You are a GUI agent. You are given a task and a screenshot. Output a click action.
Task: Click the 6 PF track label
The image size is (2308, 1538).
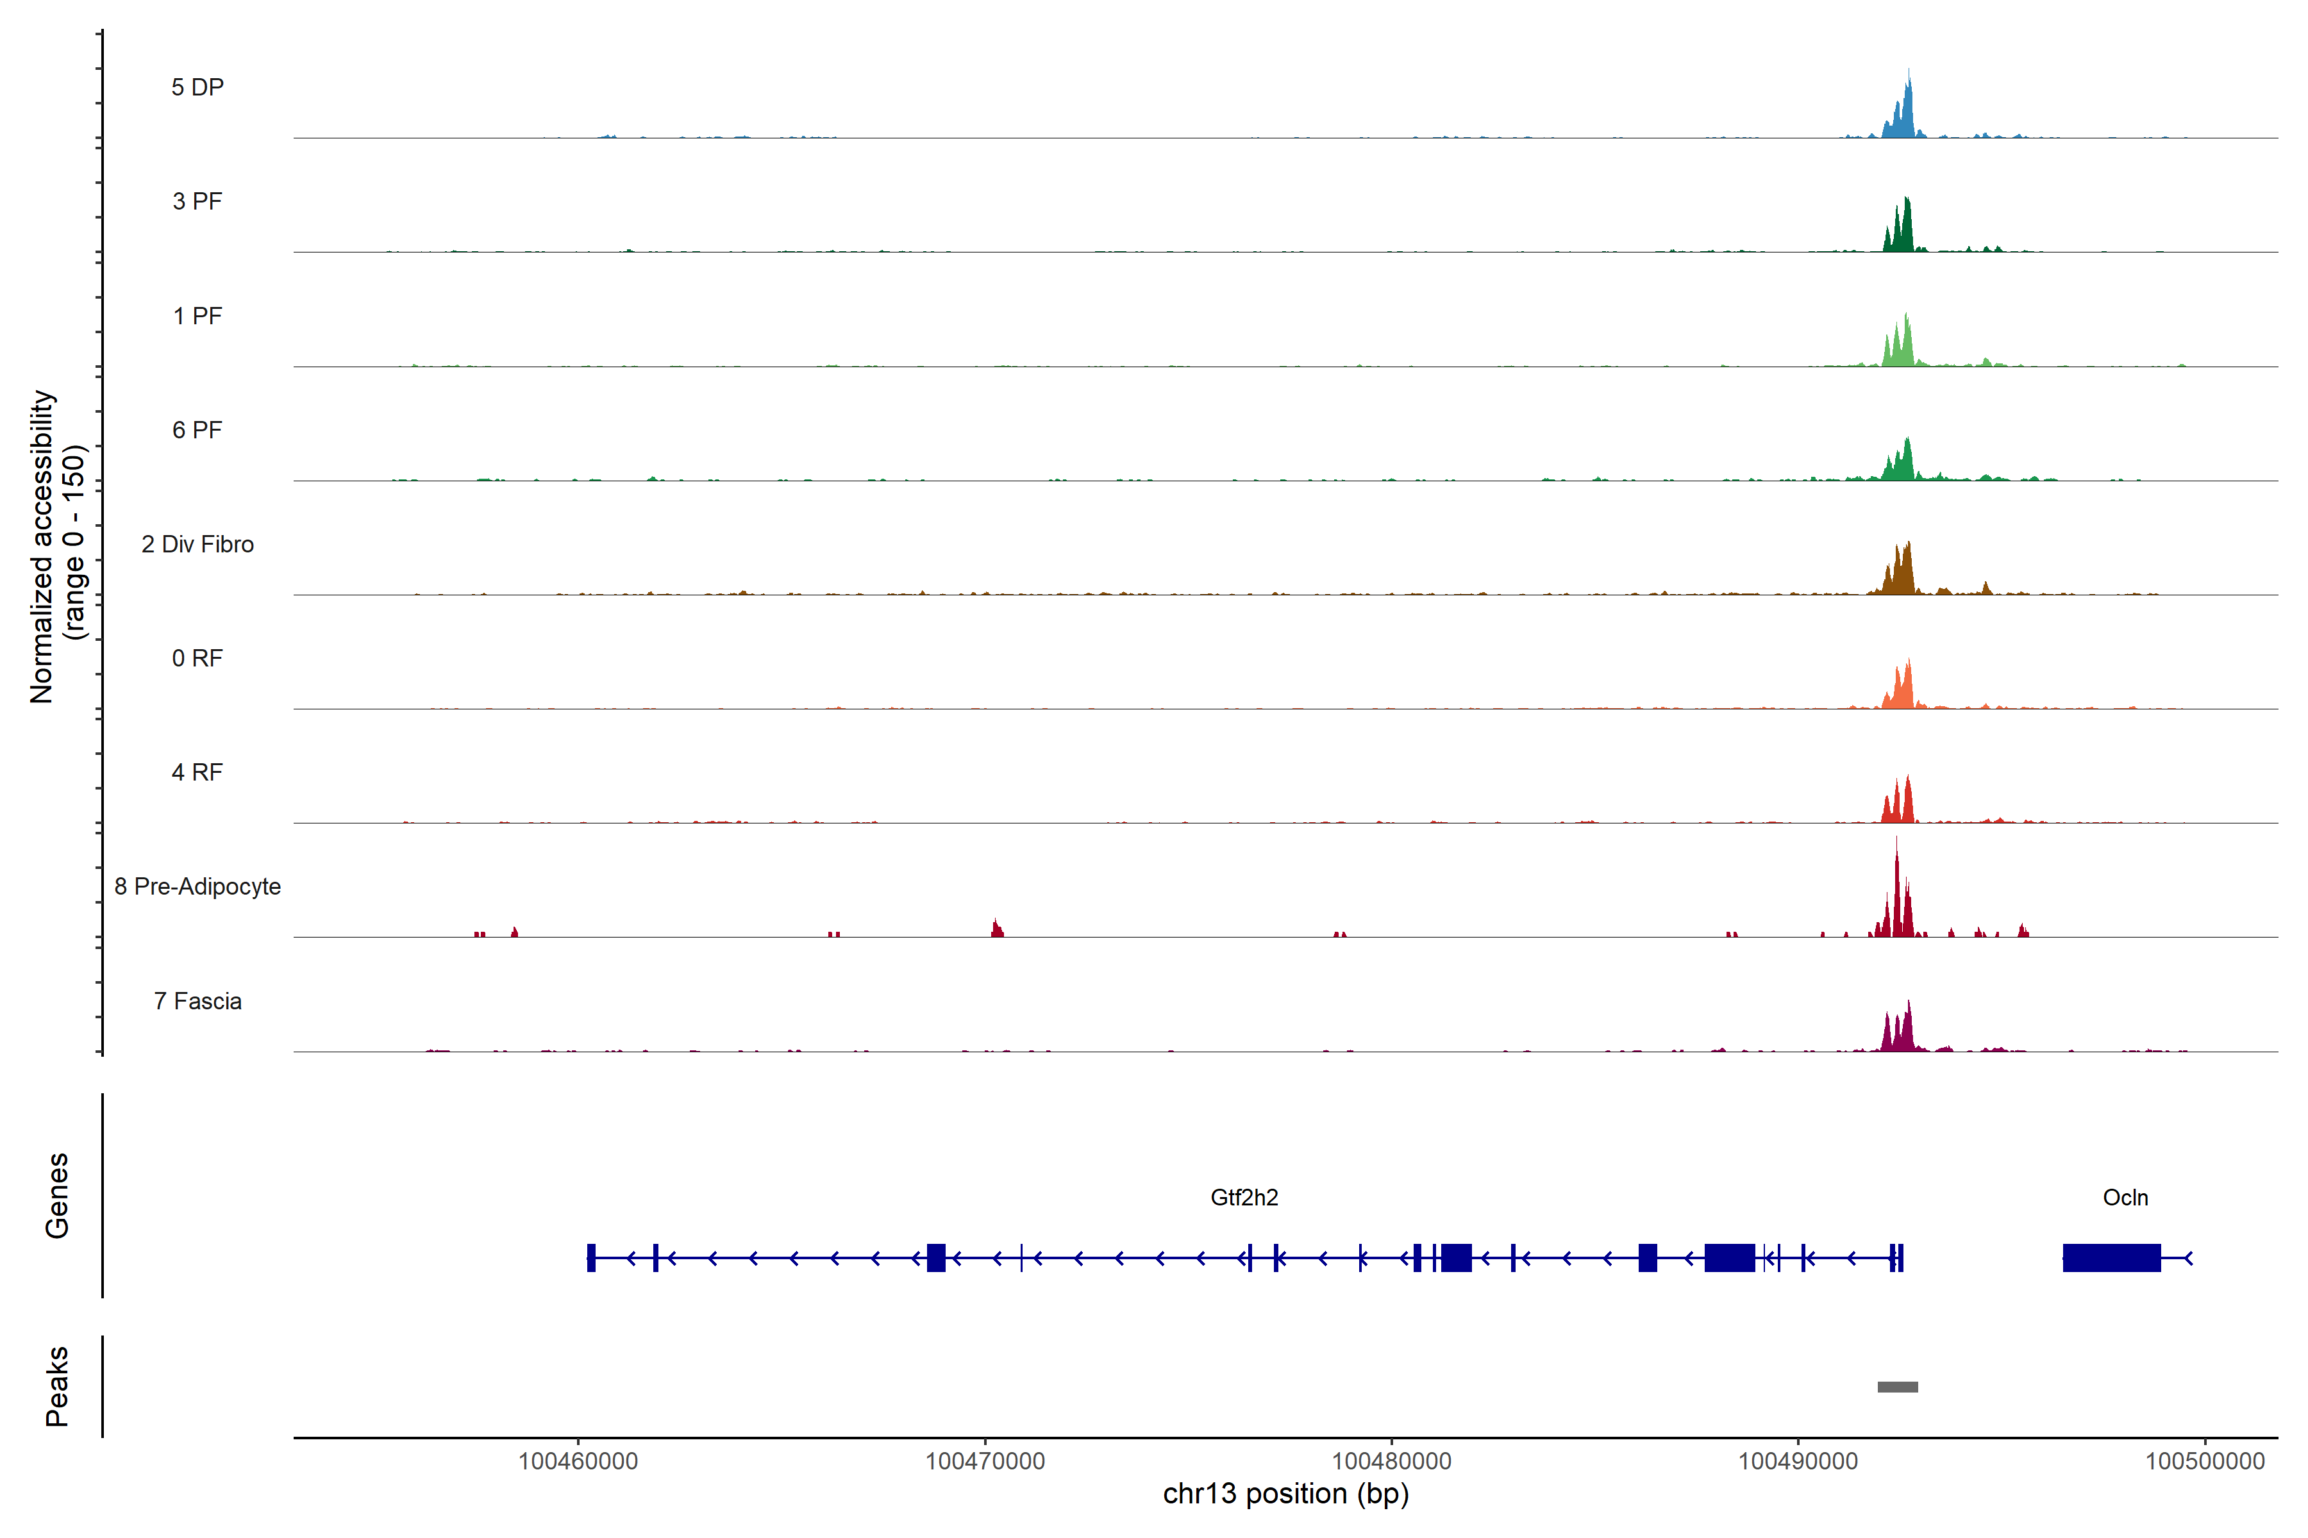(x=197, y=429)
